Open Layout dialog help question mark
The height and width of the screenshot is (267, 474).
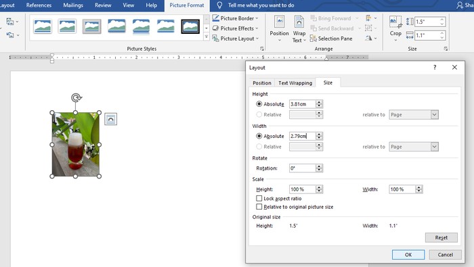point(435,68)
